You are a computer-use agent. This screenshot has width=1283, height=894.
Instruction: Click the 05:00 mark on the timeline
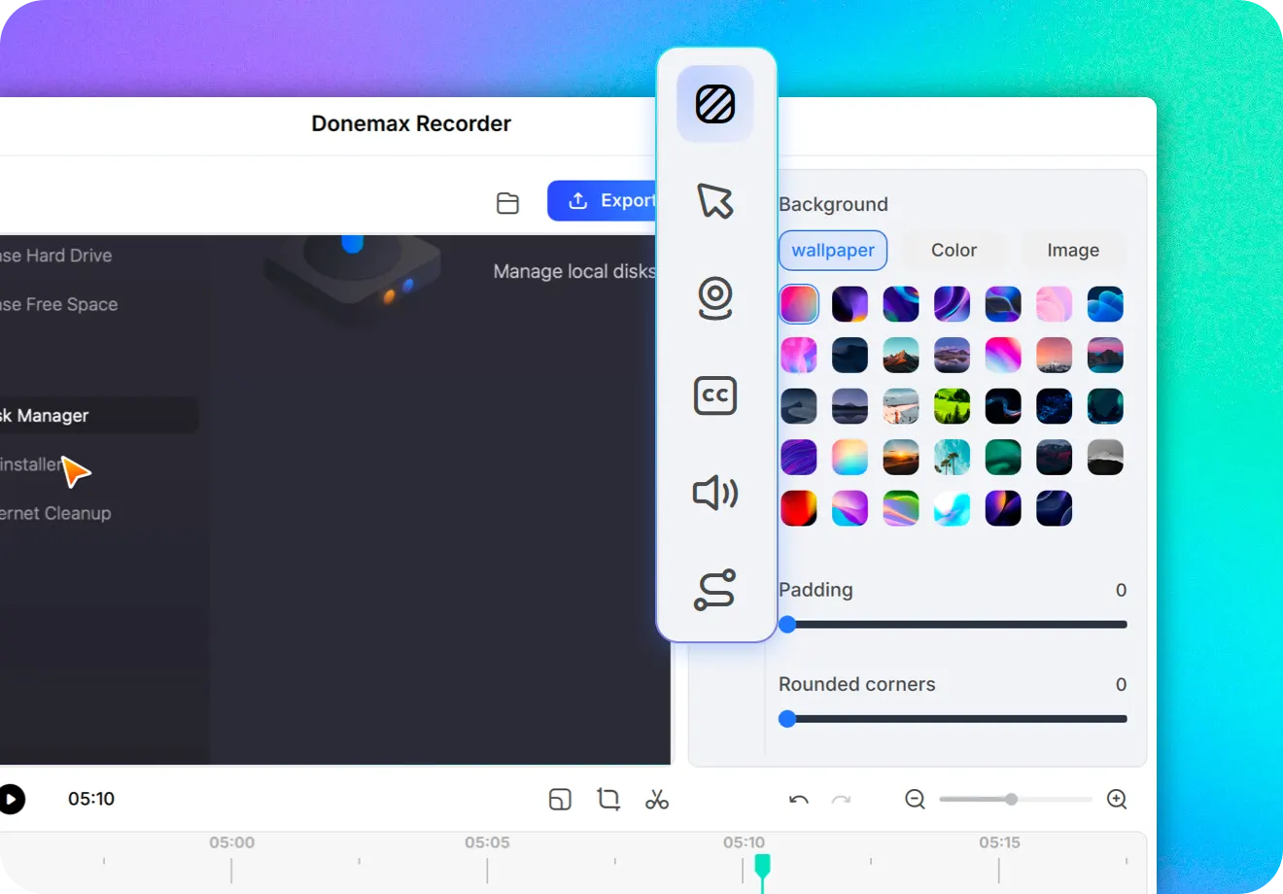point(231,842)
